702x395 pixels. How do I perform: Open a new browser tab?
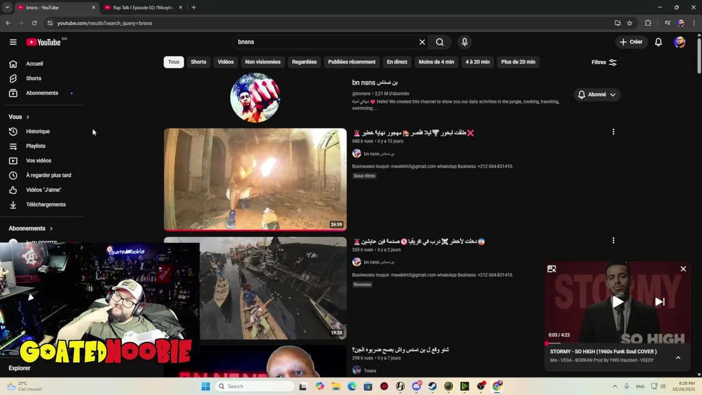(x=194, y=8)
